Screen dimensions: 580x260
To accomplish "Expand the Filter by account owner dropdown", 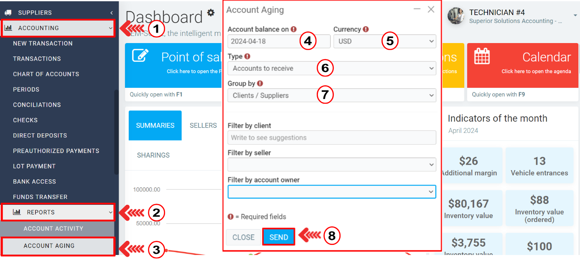I will point(332,191).
